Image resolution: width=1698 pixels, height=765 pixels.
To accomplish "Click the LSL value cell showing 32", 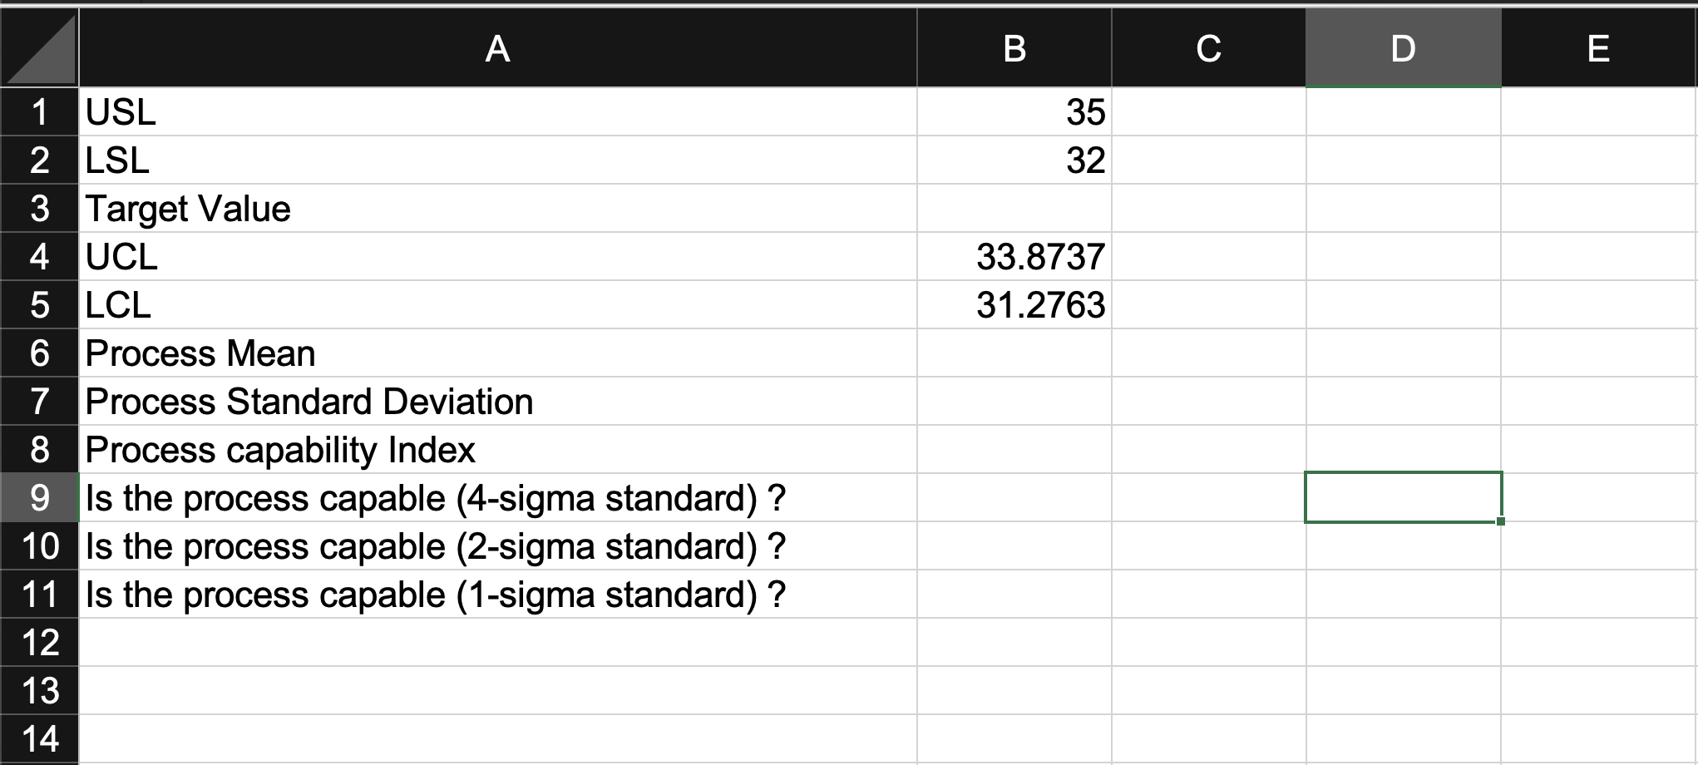I will [1013, 161].
